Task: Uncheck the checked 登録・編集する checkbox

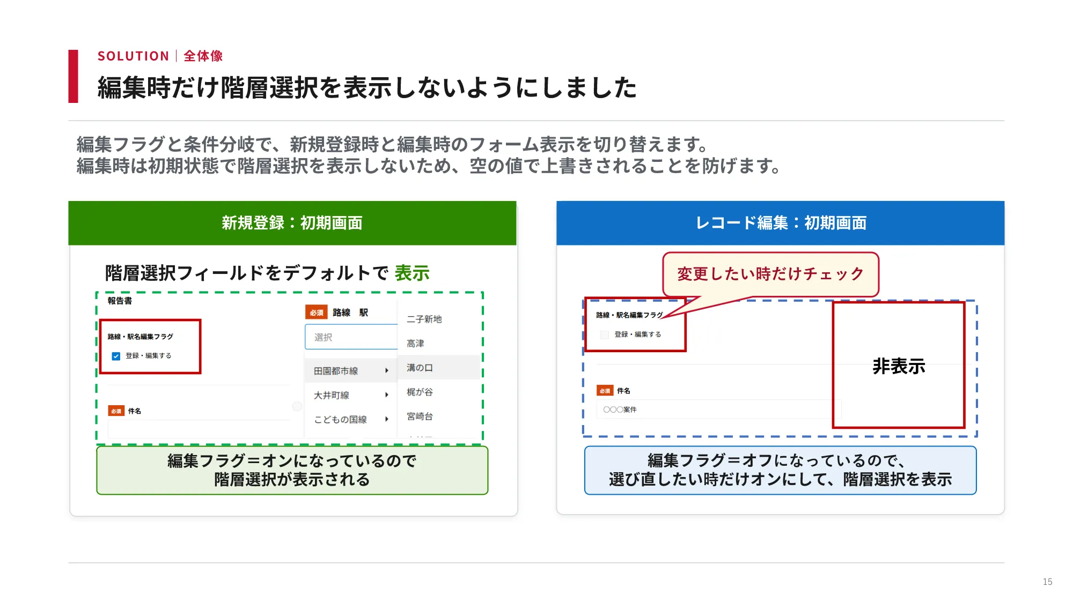Action: coord(116,356)
